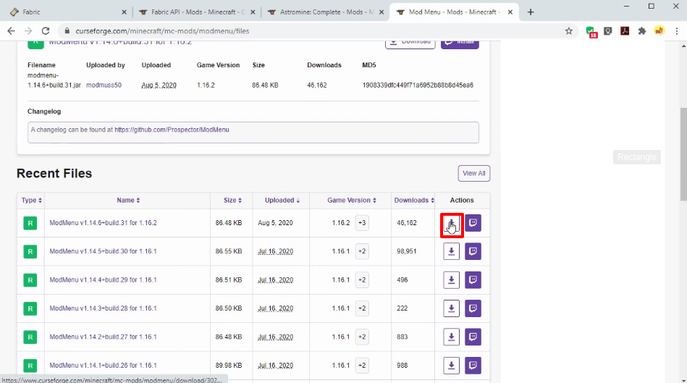Install ModMenu v1.14.4+build.29 via Twitch

473,280
